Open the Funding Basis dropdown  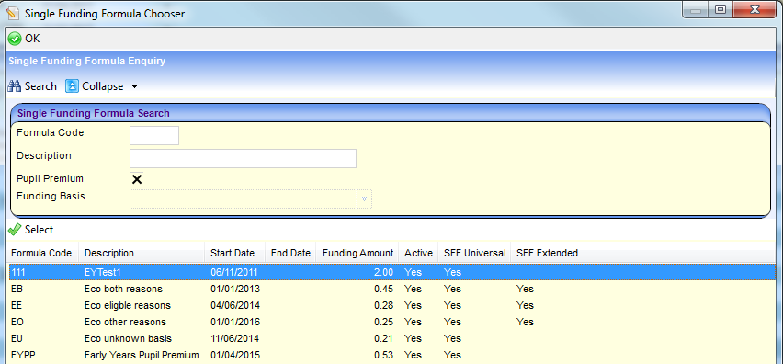pyautogui.click(x=364, y=199)
